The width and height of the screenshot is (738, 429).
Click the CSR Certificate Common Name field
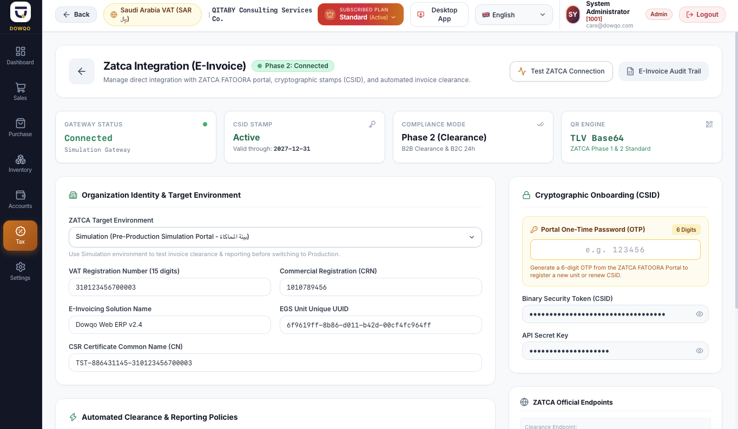click(x=275, y=363)
